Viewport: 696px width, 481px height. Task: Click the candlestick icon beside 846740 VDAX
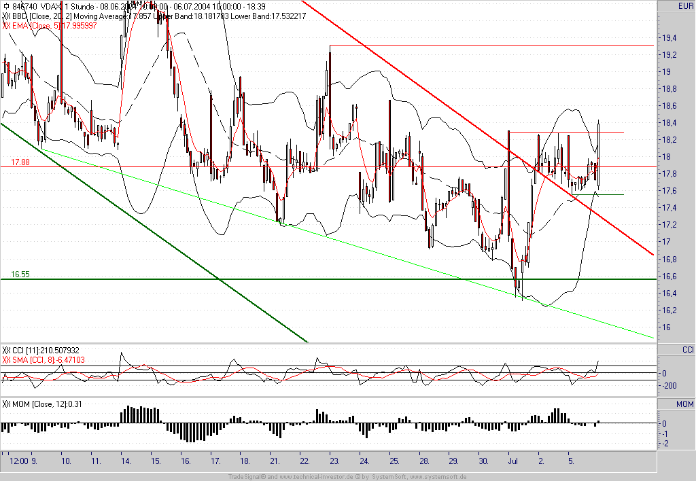click(x=5, y=7)
